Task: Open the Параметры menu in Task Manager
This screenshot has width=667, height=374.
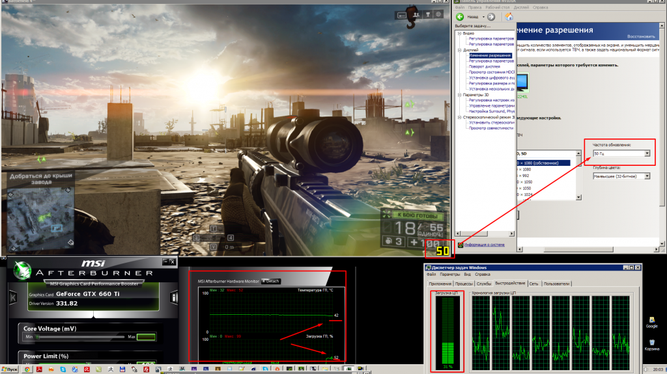Action: [449, 275]
